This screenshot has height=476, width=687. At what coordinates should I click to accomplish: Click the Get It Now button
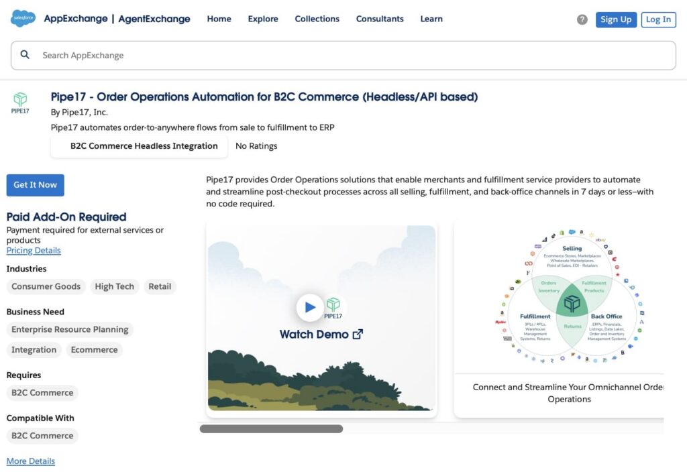click(x=35, y=185)
